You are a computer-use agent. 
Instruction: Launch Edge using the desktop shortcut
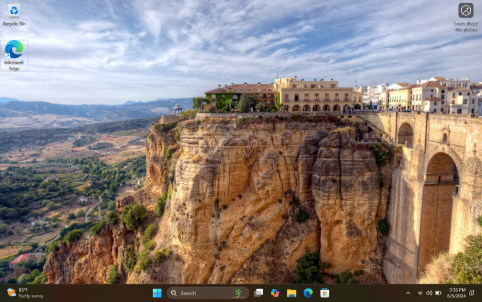pos(14,49)
